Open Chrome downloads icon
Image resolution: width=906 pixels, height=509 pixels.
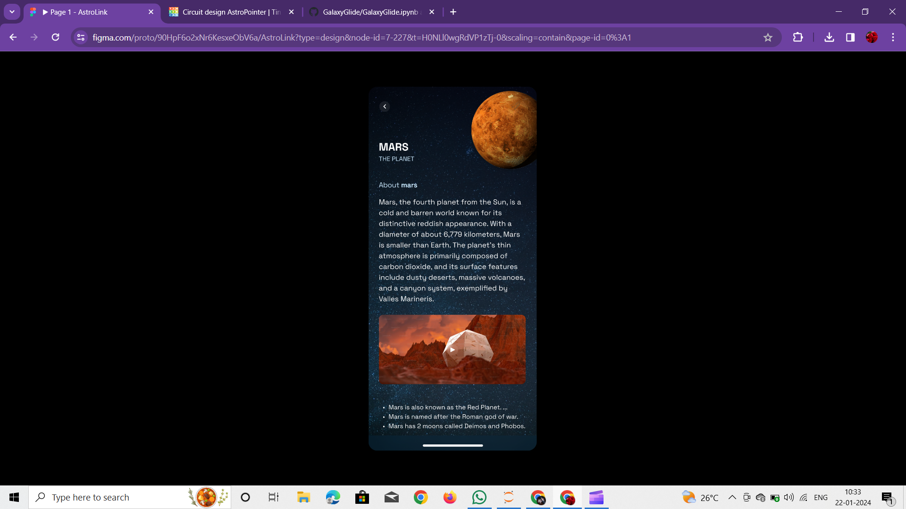(829, 38)
